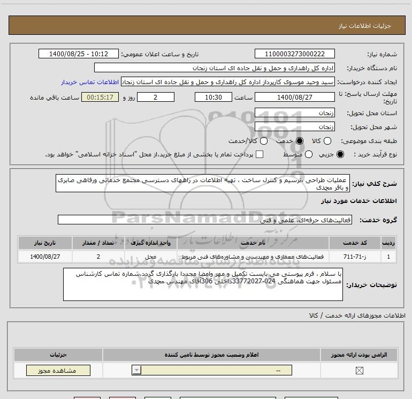The height and width of the screenshot is (399, 412).
Task: Click the جزئیات column header in license table
Action: (x=58, y=355)
